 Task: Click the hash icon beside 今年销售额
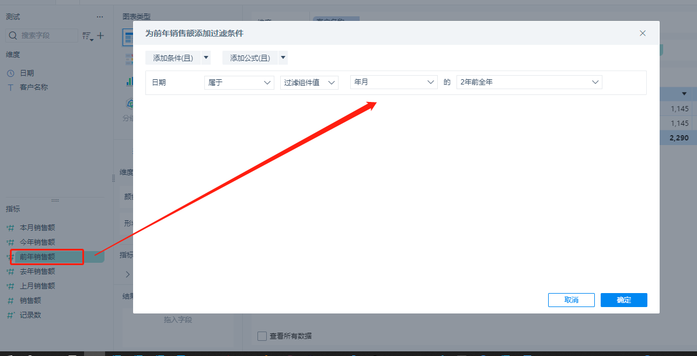[x=11, y=242]
